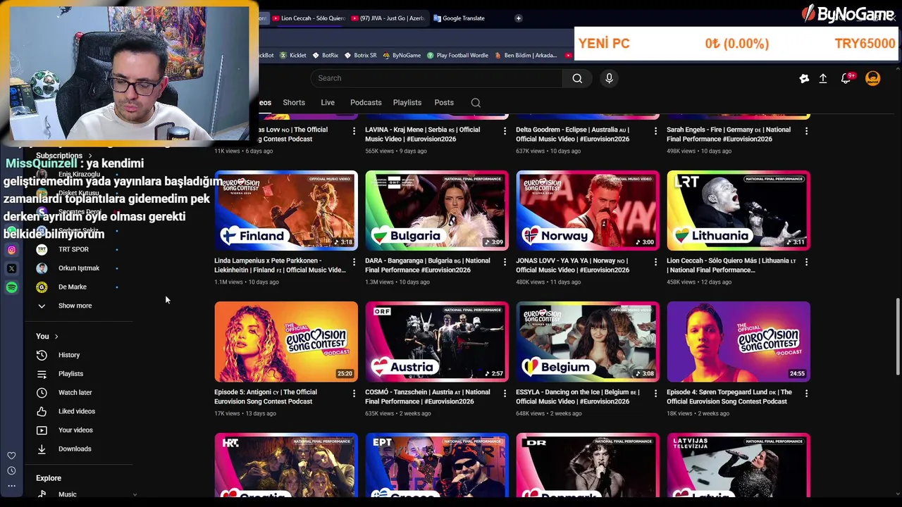Open De Marke subscription channel
Image resolution: width=902 pixels, height=507 pixels.
(x=72, y=287)
